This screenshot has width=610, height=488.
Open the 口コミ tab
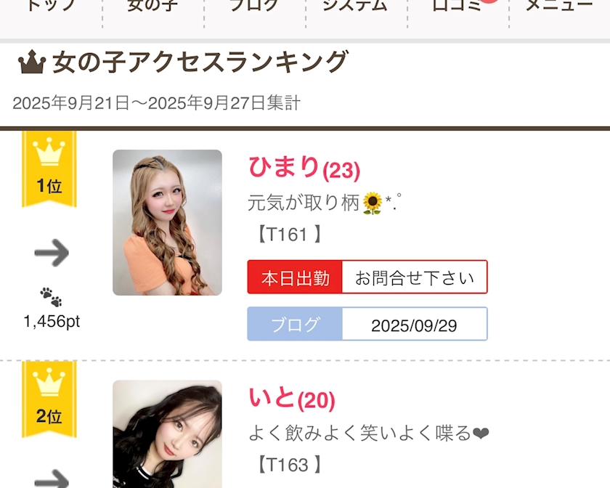tap(456, 7)
